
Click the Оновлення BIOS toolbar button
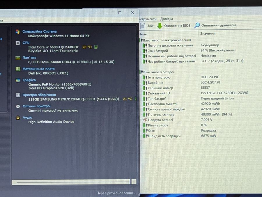(174, 26)
